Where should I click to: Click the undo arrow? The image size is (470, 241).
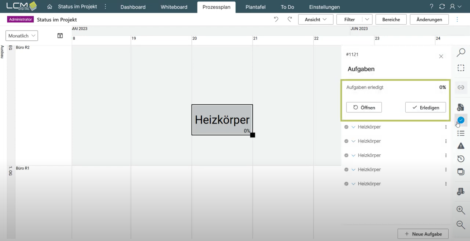276,19
